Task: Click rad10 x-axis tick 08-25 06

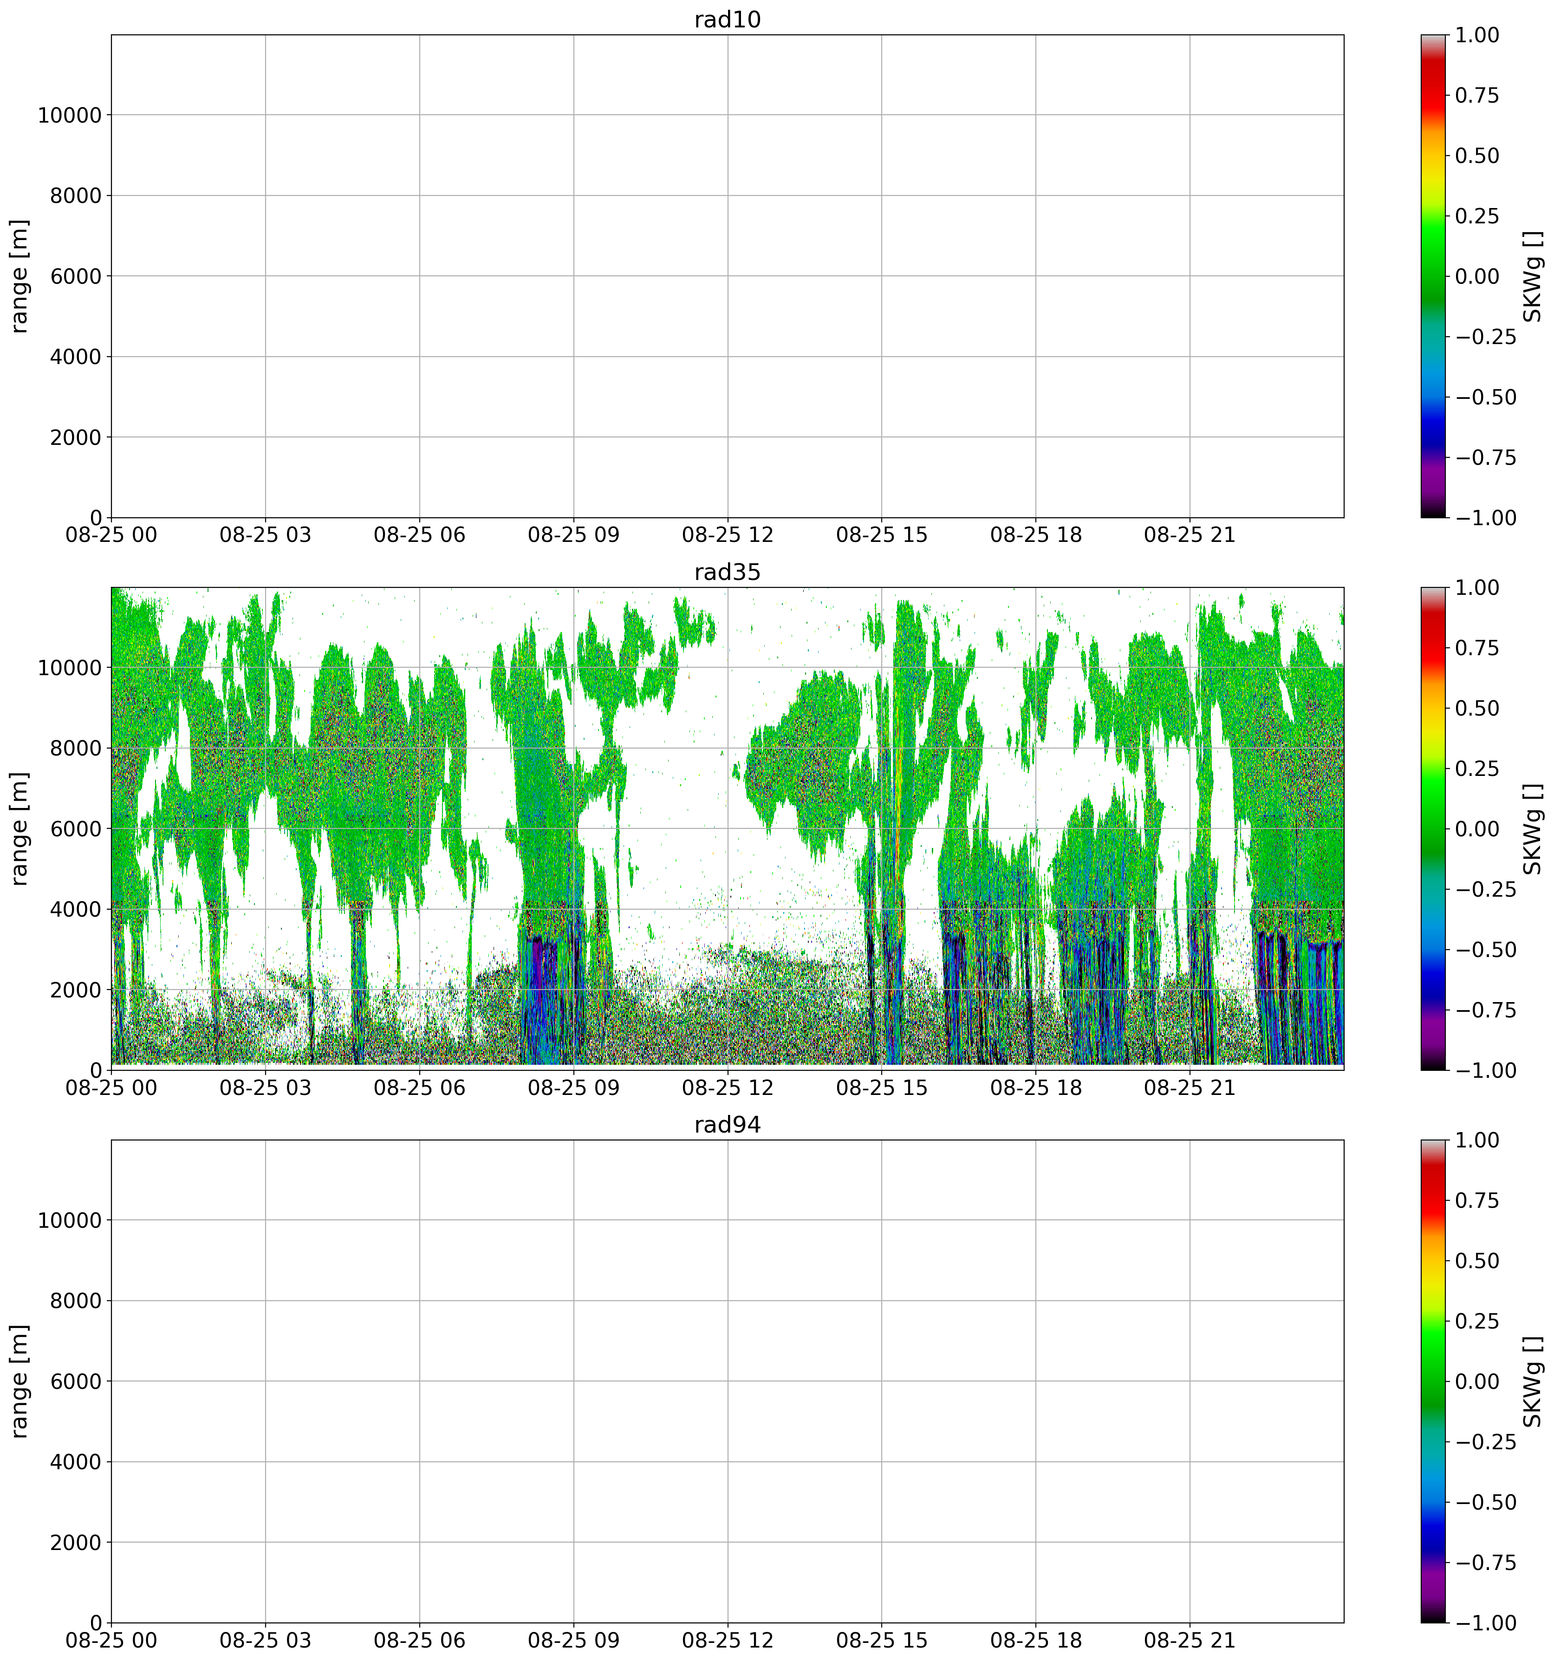Action: 419,535
